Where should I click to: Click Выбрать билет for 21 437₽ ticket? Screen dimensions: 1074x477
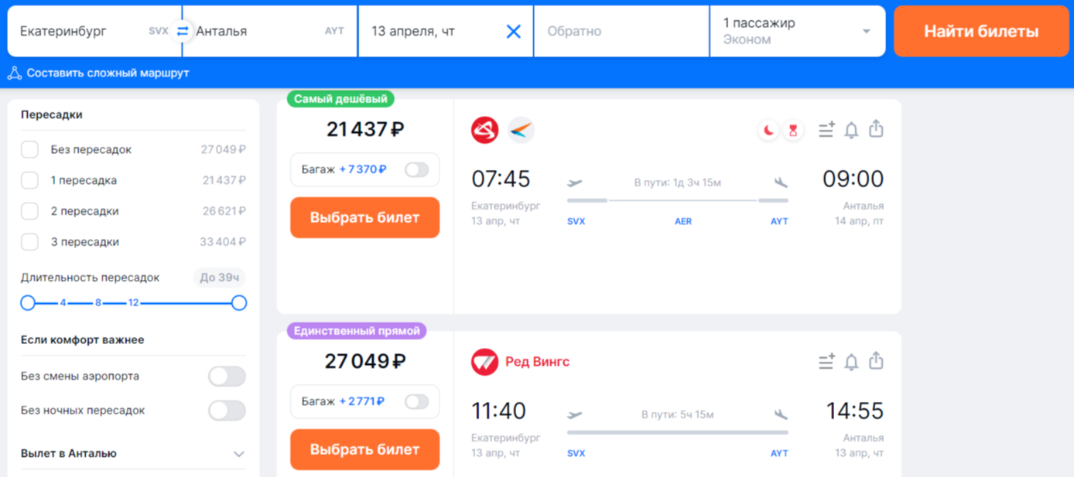pyautogui.click(x=365, y=218)
